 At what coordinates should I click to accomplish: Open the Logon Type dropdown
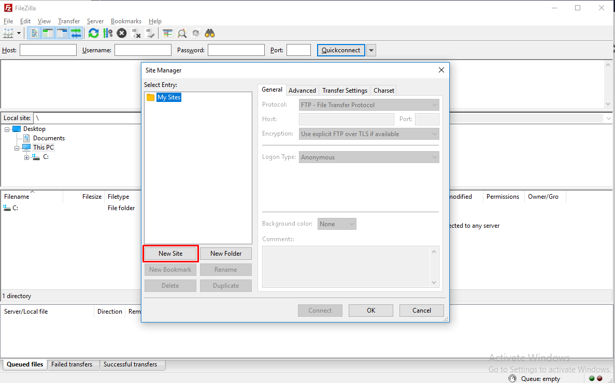tap(369, 157)
